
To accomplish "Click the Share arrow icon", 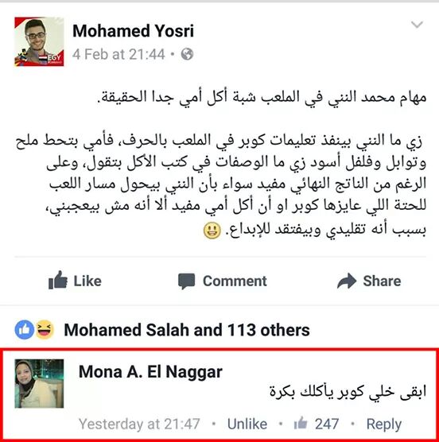I will coord(347,281).
